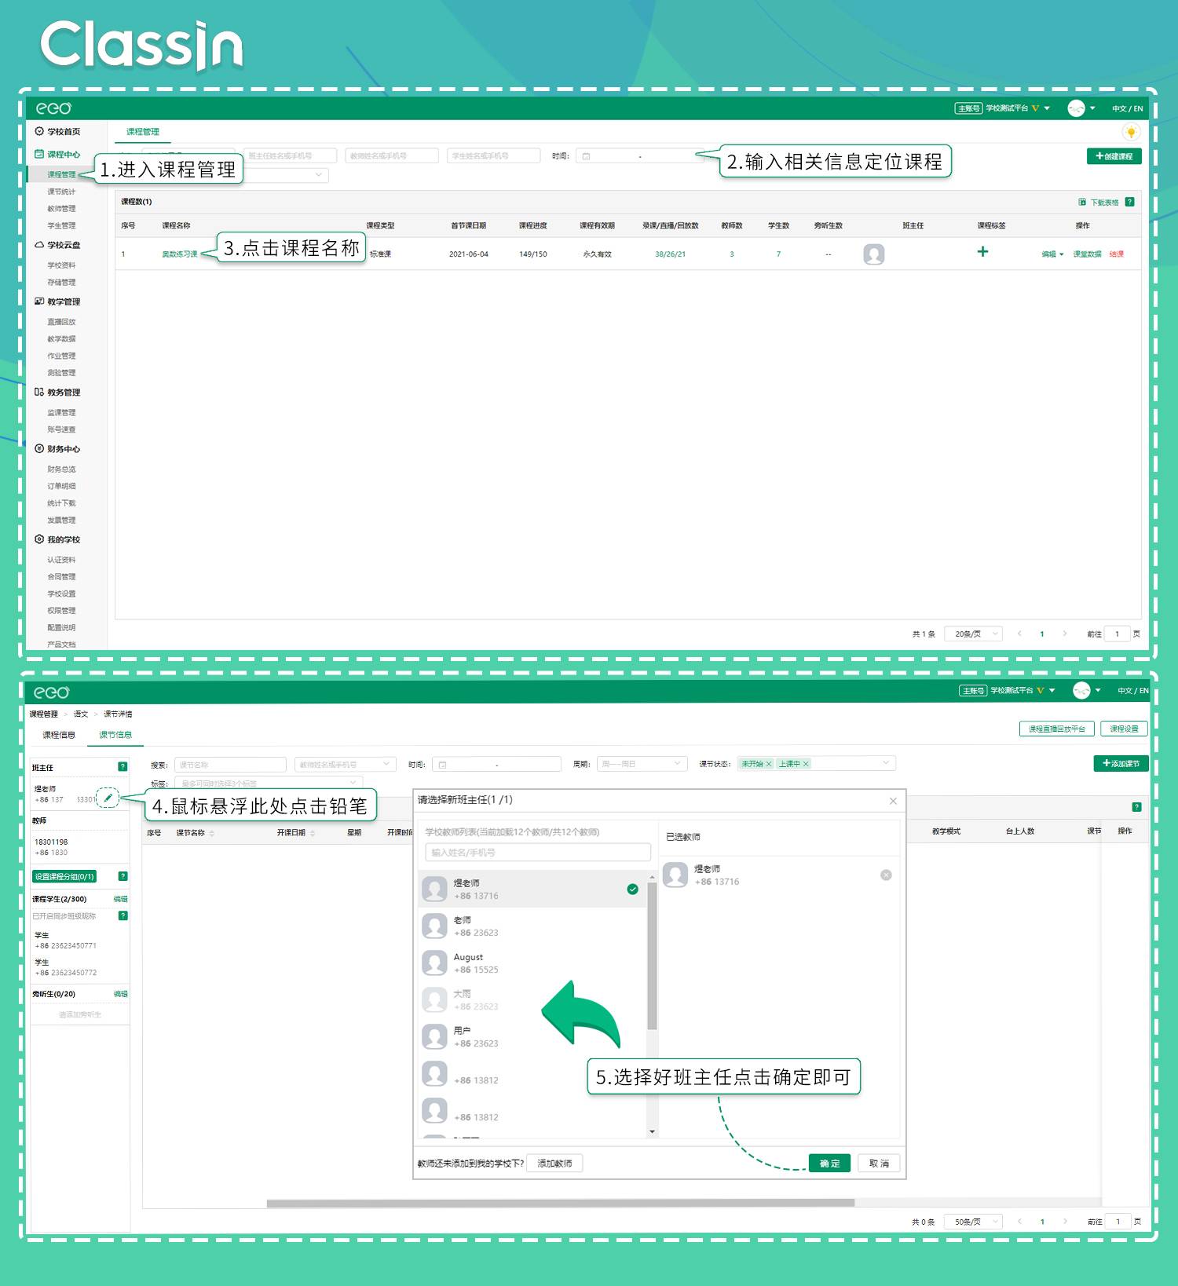This screenshot has width=1178, height=1286.
Task: Click the ego logo in the bottom screenshot
Action: [x=52, y=692]
